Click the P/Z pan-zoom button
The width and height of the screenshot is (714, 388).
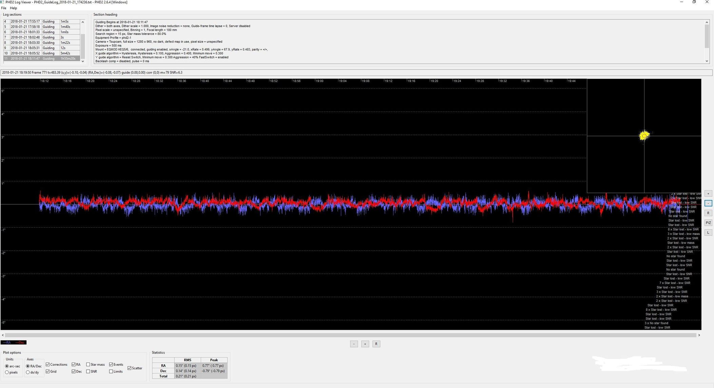pyautogui.click(x=708, y=223)
